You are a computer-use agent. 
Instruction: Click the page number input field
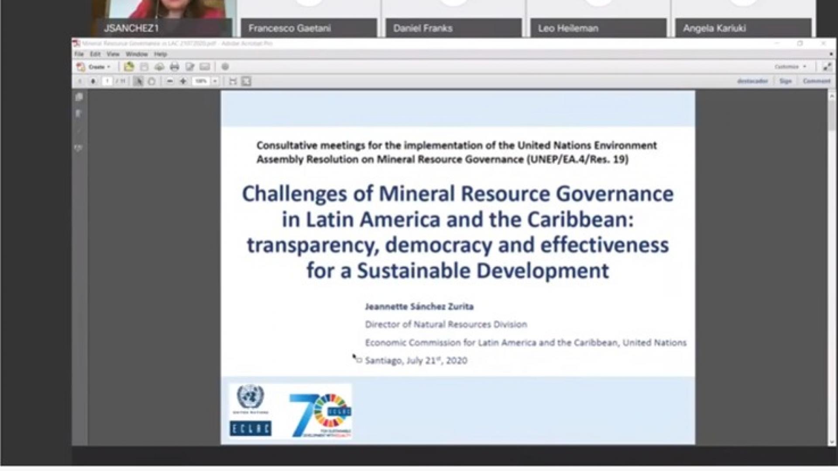pyautogui.click(x=107, y=82)
